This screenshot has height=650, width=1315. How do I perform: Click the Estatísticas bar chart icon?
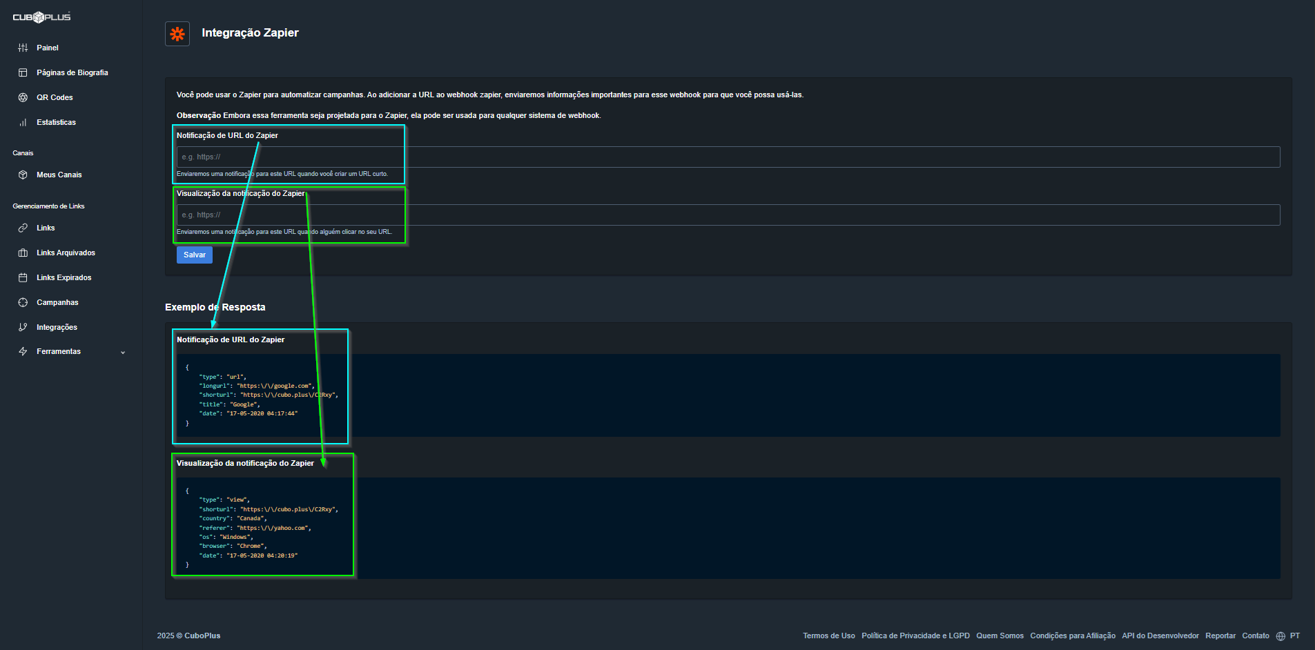23,122
